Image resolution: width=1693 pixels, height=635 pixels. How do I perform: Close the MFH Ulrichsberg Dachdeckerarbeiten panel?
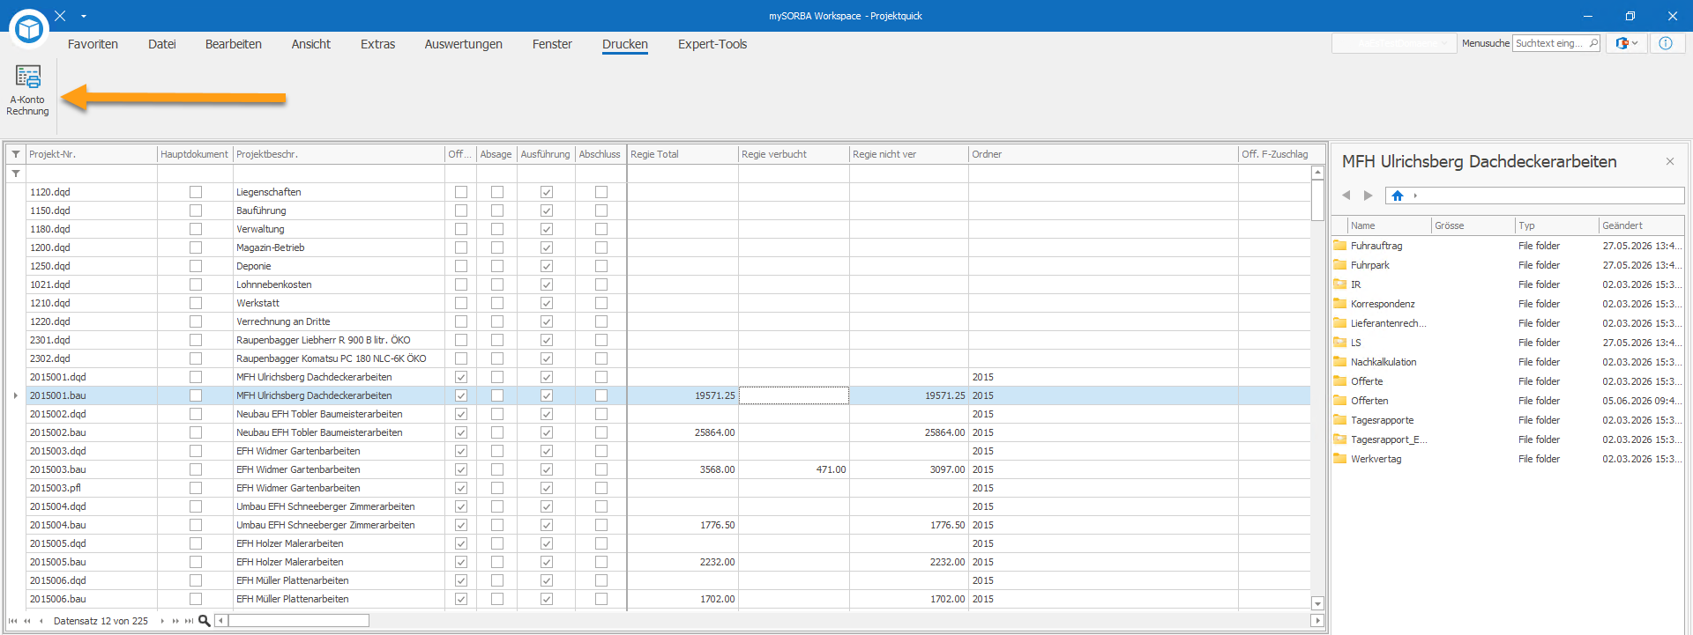coord(1670,161)
